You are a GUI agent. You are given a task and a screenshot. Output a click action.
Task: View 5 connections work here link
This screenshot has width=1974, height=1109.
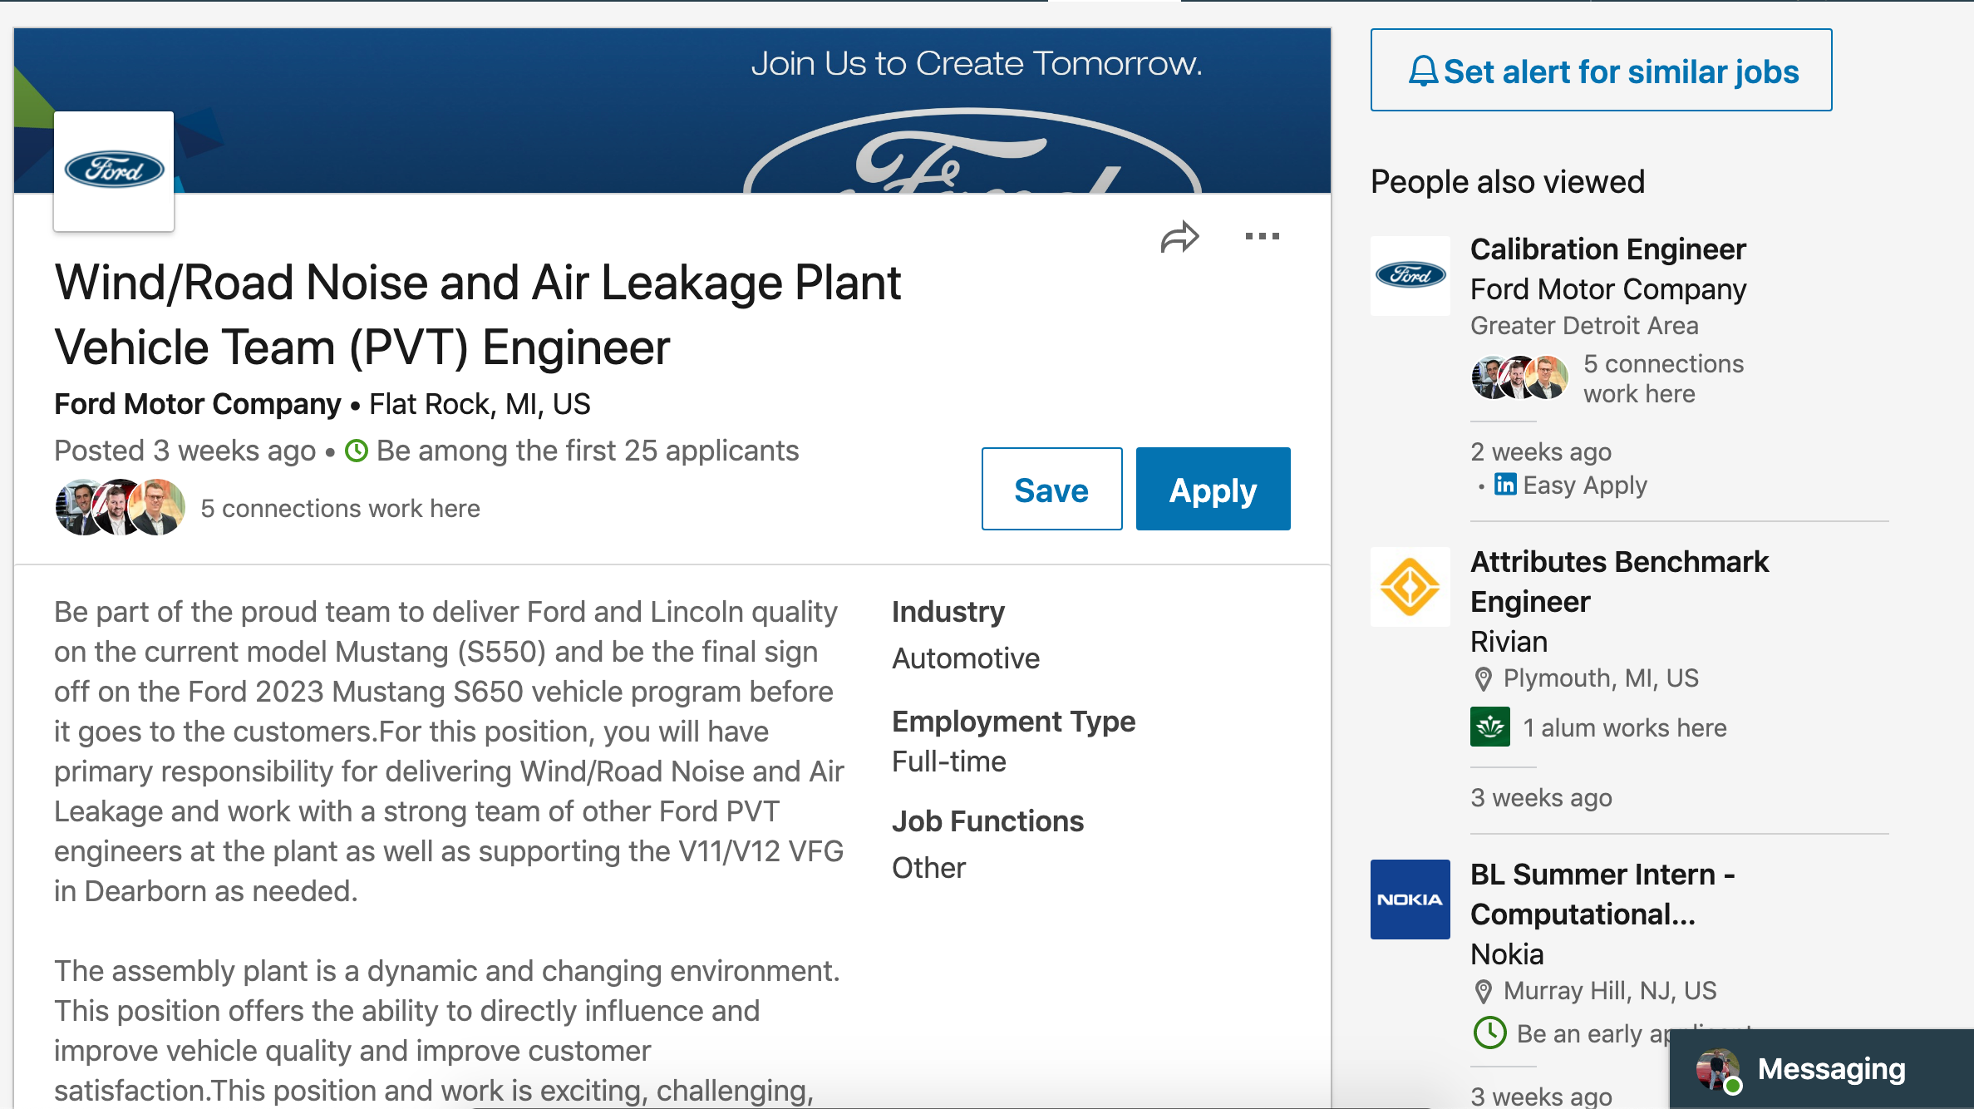click(x=340, y=508)
